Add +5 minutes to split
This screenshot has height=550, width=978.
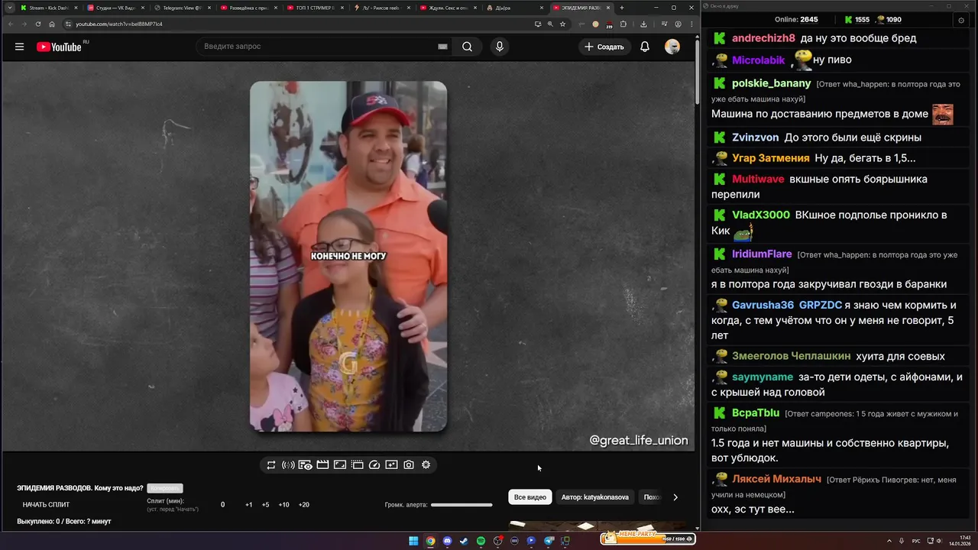tap(265, 505)
